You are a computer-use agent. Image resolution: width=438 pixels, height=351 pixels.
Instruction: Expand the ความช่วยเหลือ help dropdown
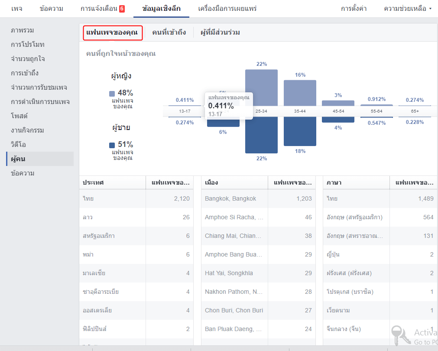408,9
